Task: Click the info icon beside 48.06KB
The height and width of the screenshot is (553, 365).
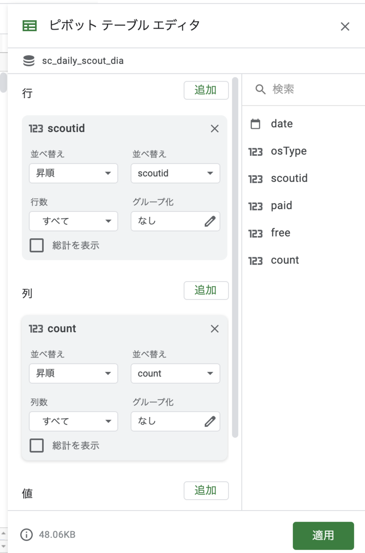Action: [x=27, y=535]
